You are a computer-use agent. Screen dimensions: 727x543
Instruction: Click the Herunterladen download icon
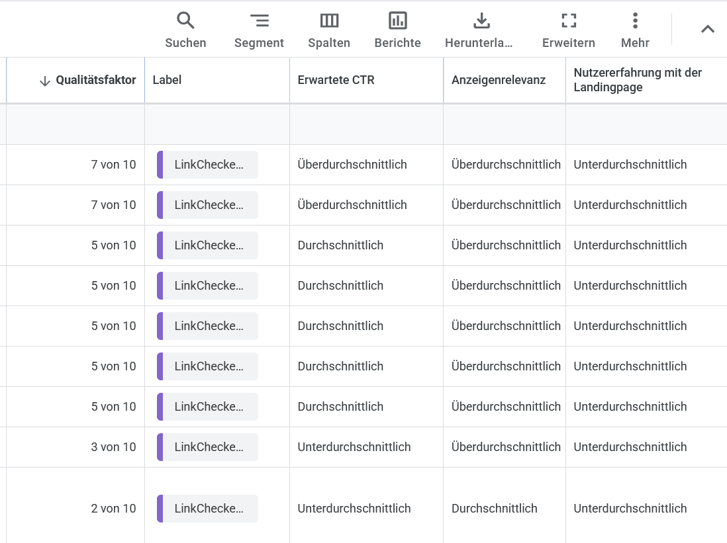click(x=481, y=21)
